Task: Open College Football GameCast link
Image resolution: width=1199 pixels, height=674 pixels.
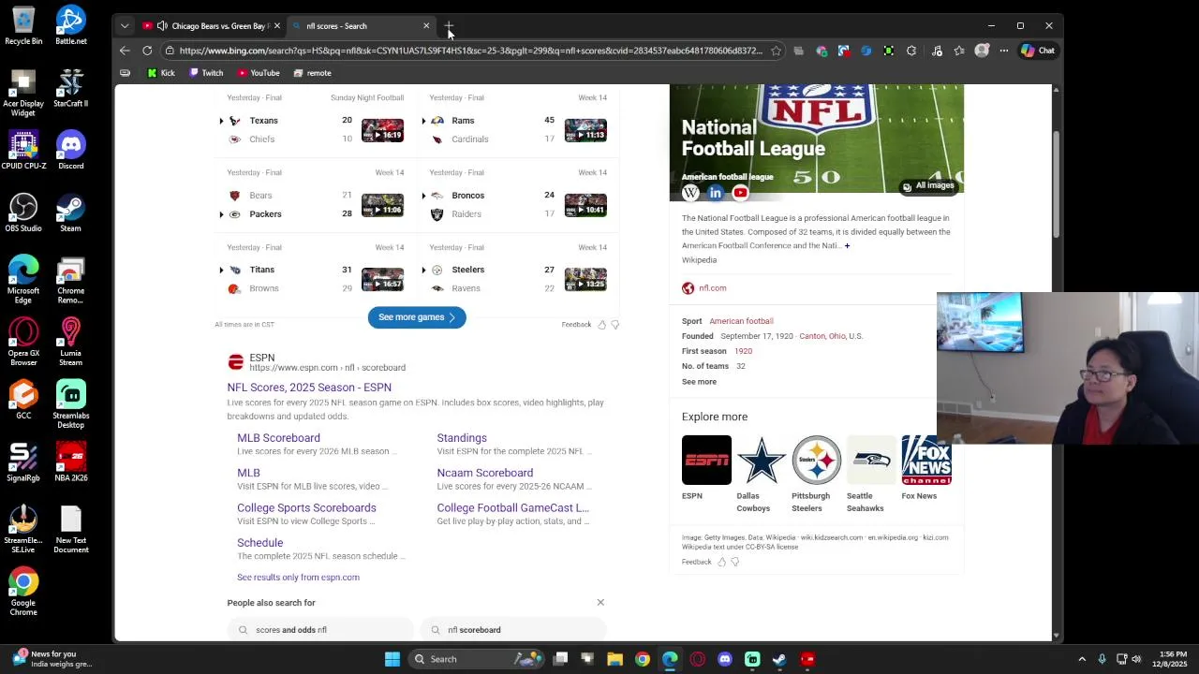Action: 512,508
